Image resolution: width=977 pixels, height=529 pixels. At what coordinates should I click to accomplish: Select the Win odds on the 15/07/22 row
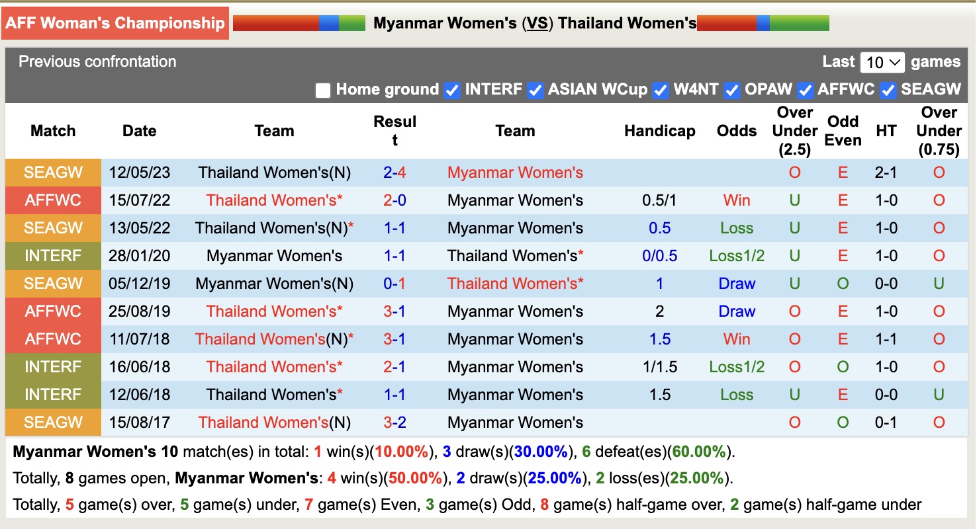737,200
